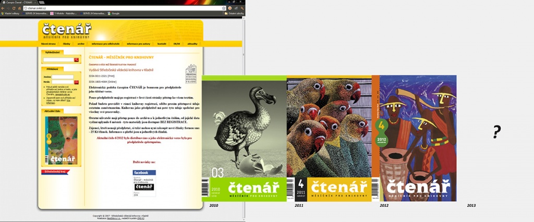Click the 2013 year label

click(471, 206)
